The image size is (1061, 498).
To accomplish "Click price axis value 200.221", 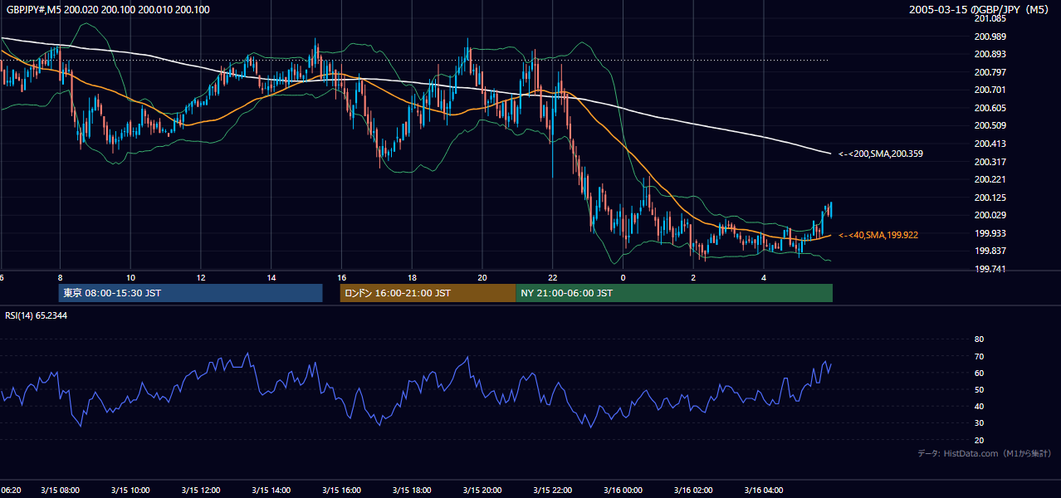I will coord(990,179).
